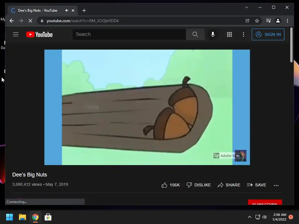Viewport: 299px width, 224px height.
Task: Click the DISLIKE button
Action: coord(199,185)
